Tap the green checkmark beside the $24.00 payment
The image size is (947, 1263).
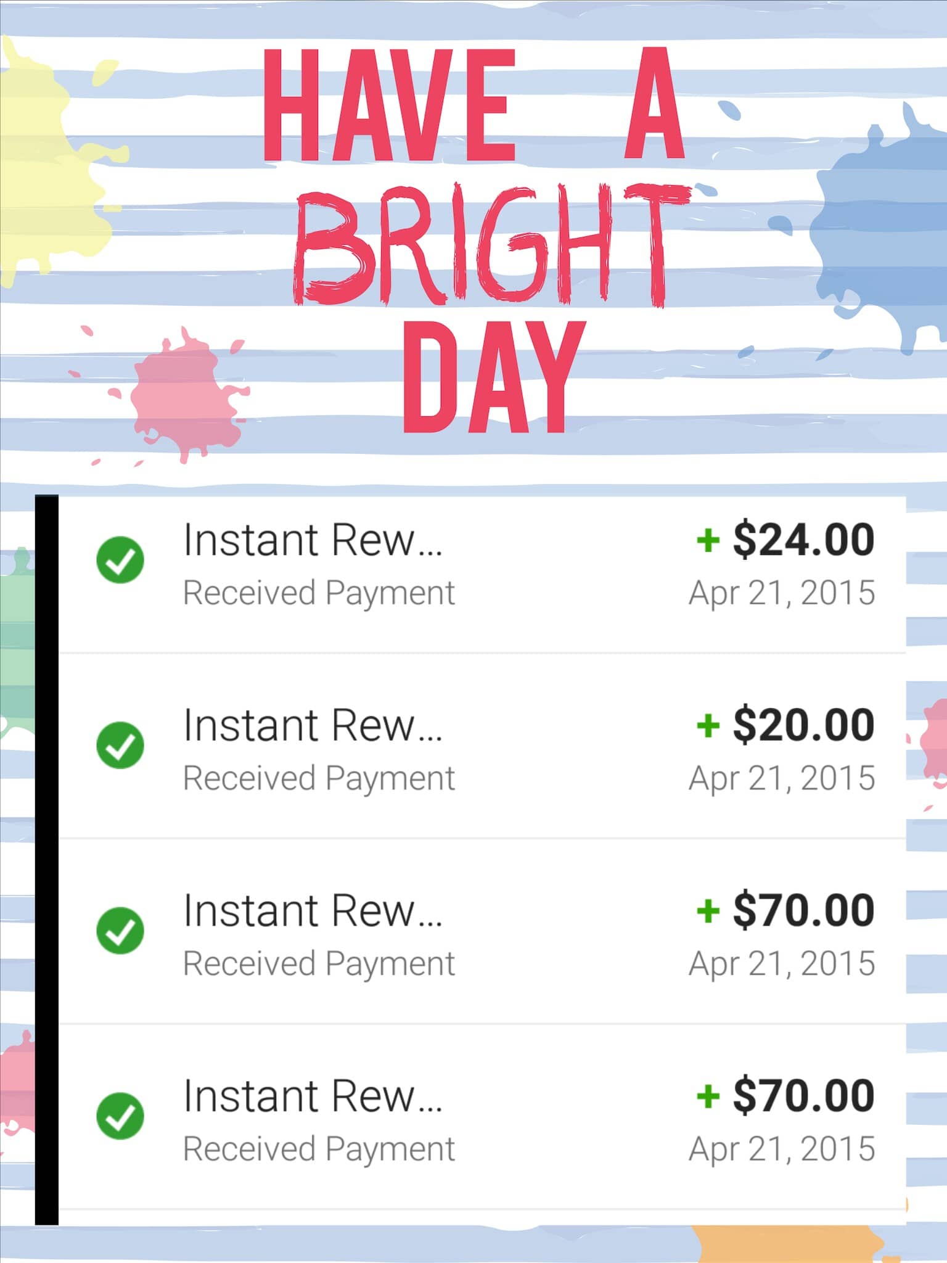[x=120, y=560]
